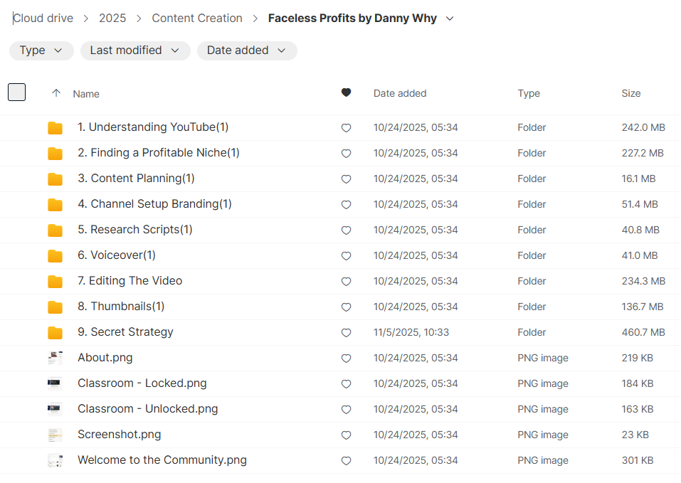Click folder icon for Understanding YouTube
This screenshot has height=483, width=681.
(x=55, y=128)
